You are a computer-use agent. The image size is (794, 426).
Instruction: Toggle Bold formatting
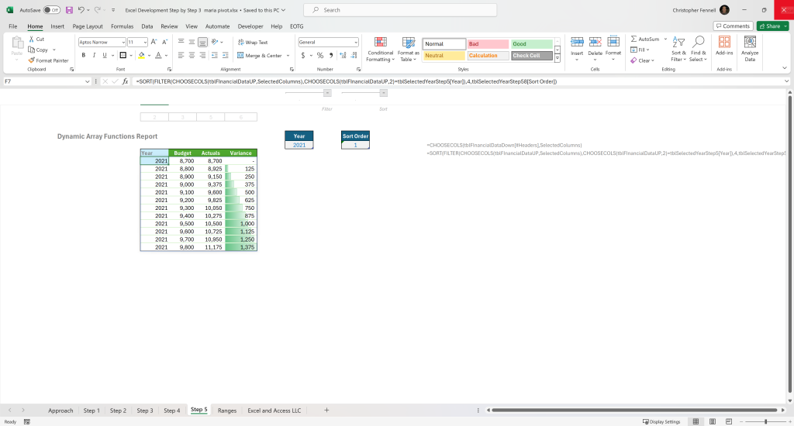point(84,55)
